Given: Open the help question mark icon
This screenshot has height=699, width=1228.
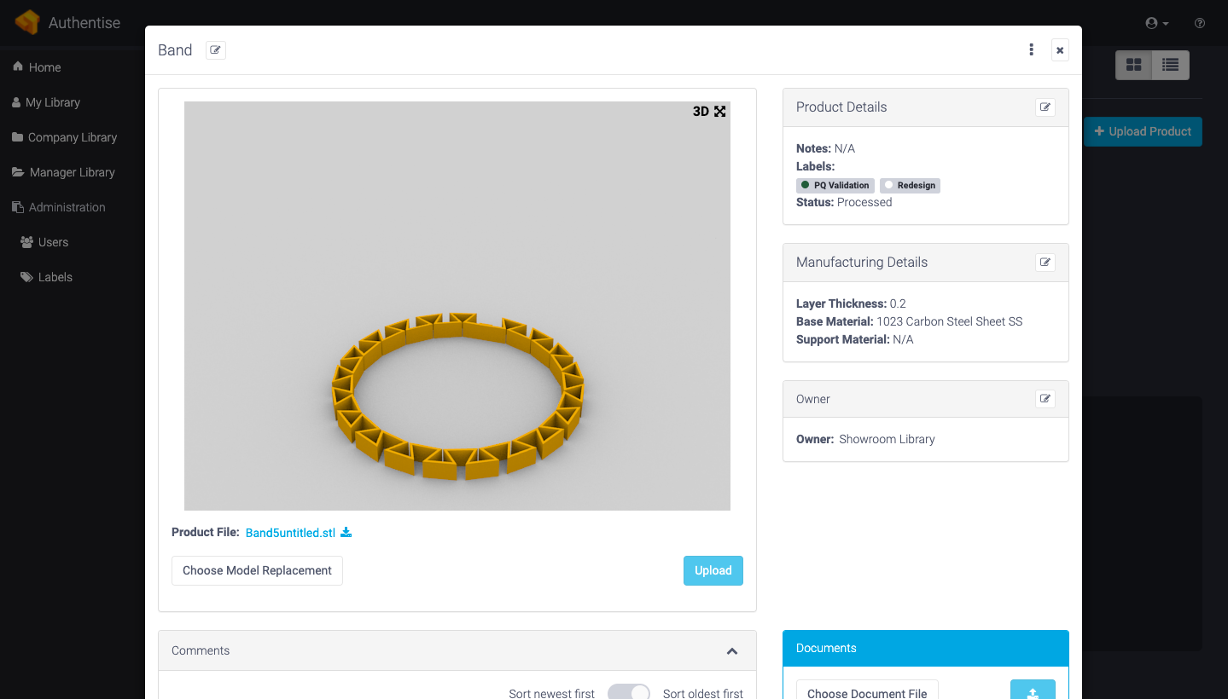Looking at the screenshot, I should [x=1200, y=23].
